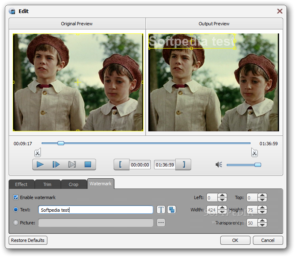Increase the Transparency value
The height and width of the screenshot is (257, 295).
262,221
